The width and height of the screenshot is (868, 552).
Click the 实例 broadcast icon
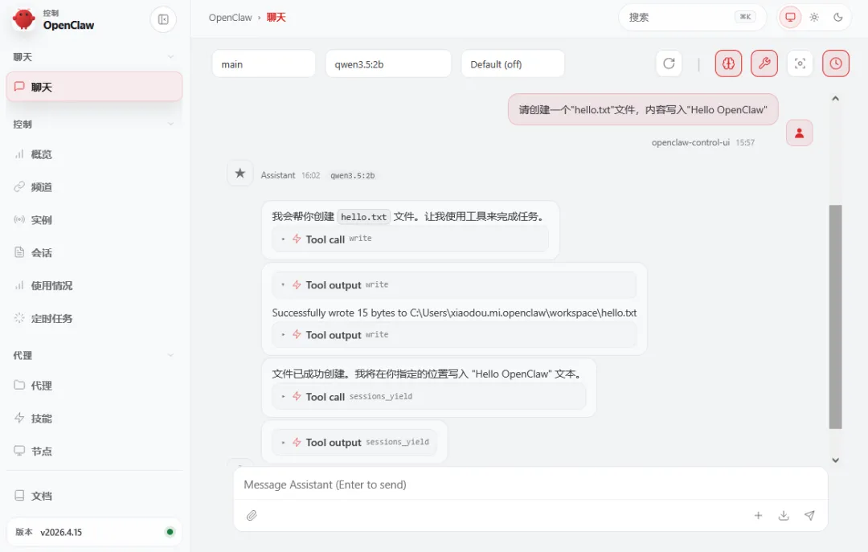(x=19, y=219)
